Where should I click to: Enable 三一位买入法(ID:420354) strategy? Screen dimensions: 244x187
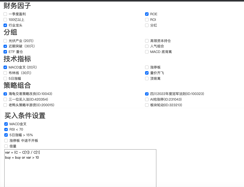click(5, 100)
